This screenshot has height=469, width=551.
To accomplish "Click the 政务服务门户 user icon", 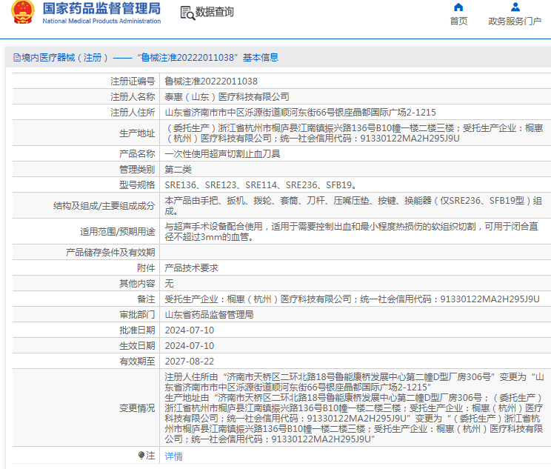I will click(515, 7).
